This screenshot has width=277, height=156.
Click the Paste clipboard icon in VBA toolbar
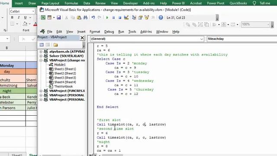point(79,17)
